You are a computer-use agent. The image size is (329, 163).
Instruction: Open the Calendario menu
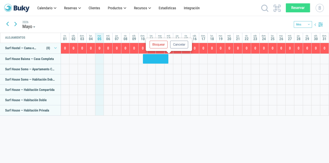[47, 8]
